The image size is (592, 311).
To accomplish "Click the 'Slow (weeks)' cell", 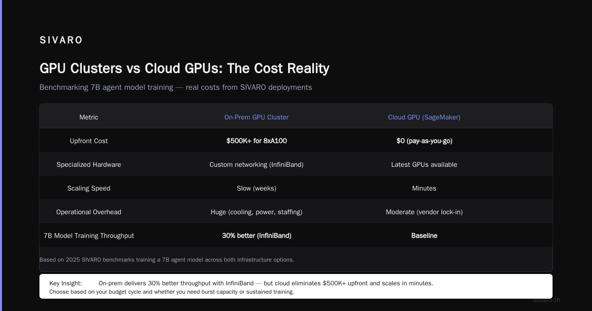I will click(x=257, y=188).
